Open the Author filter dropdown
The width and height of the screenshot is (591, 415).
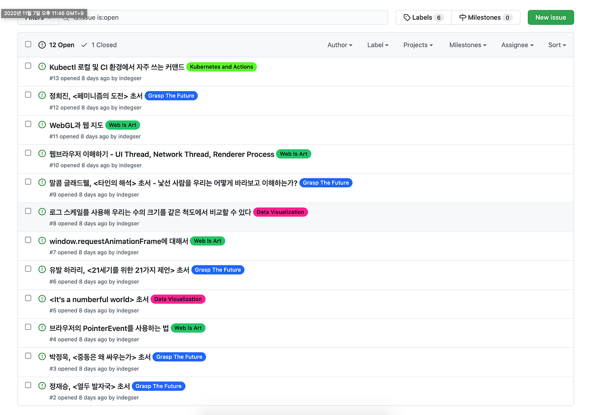339,45
